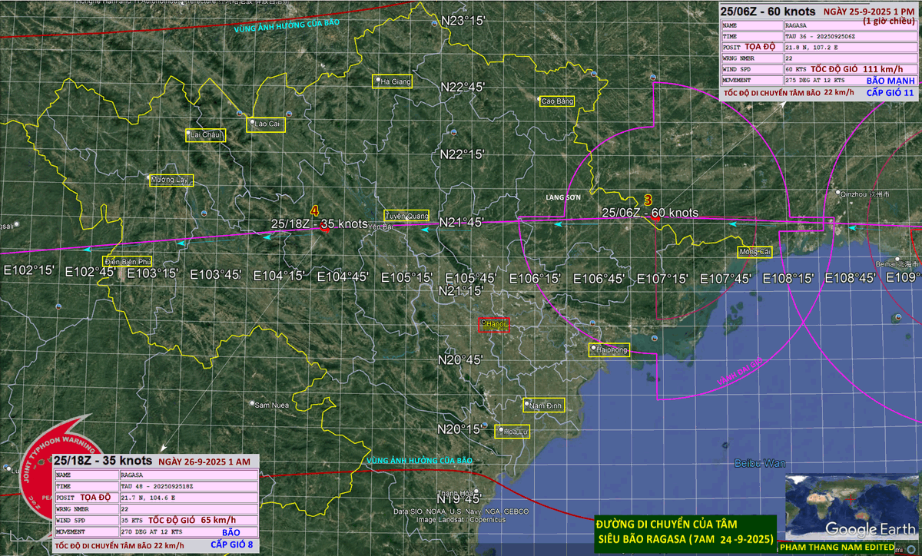Click the Google Earth logo
Screen dimensions: 922x556
tap(871, 529)
